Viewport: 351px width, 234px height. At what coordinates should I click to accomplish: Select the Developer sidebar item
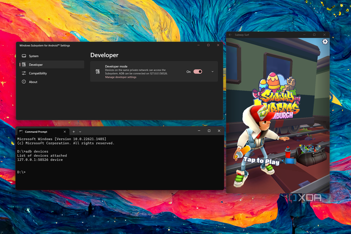pos(52,64)
